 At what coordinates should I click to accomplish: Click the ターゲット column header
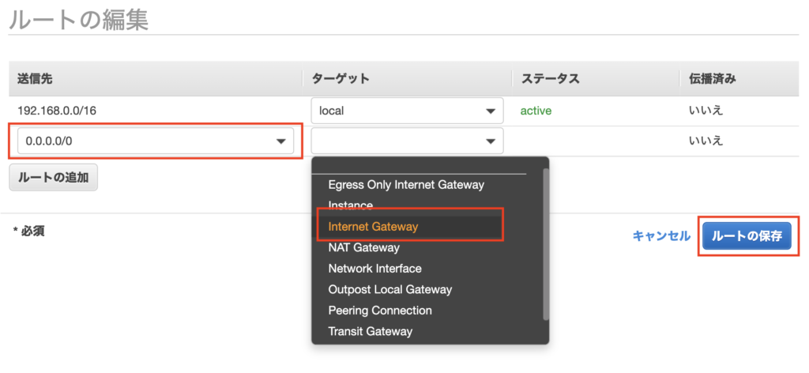tap(341, 78)
